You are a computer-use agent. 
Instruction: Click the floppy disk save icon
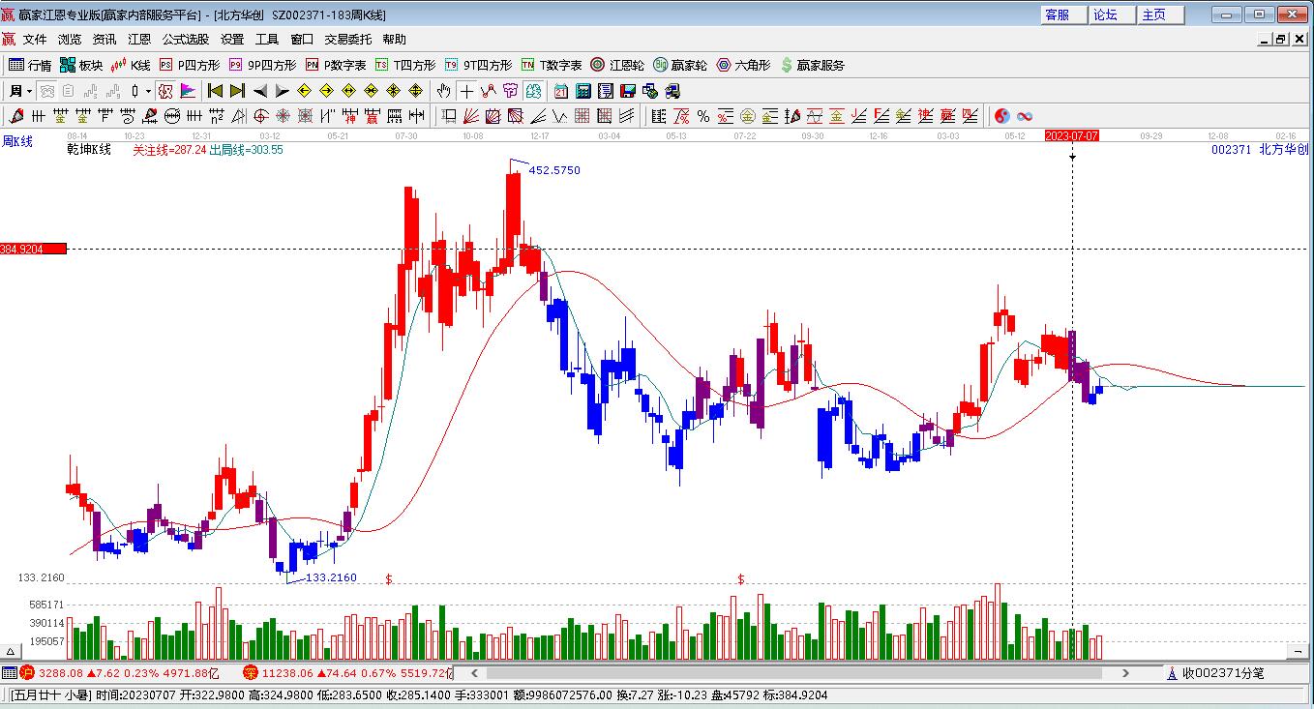[628, 91]
